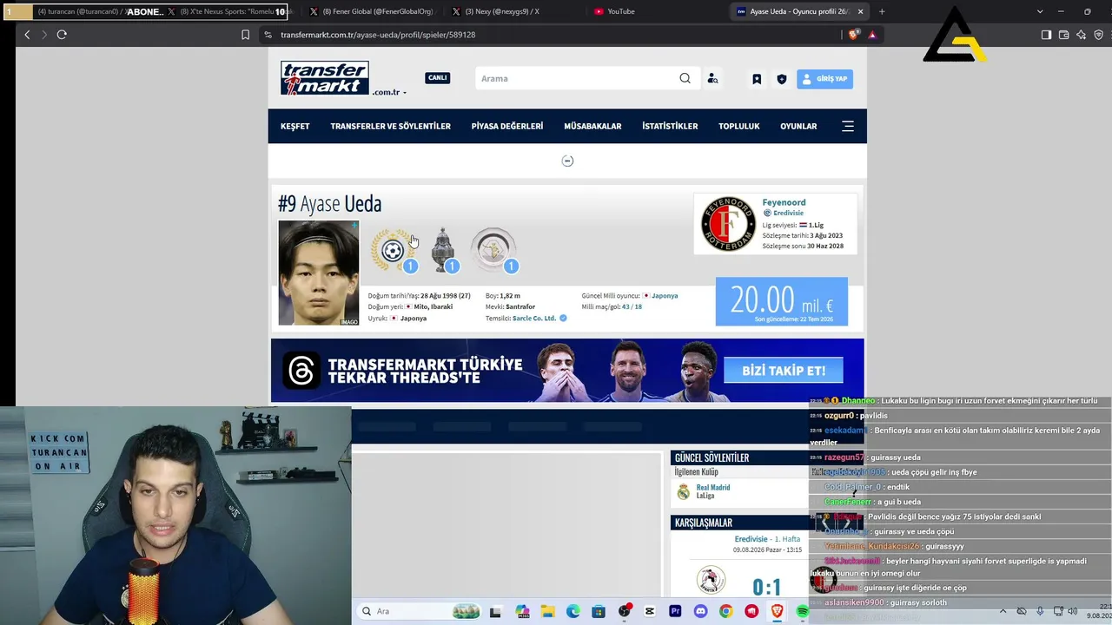This screenshot has height=625, width=1112.
Task: Open the hamburger menu in the navigation bar
Action: click(x=848, y=126)
